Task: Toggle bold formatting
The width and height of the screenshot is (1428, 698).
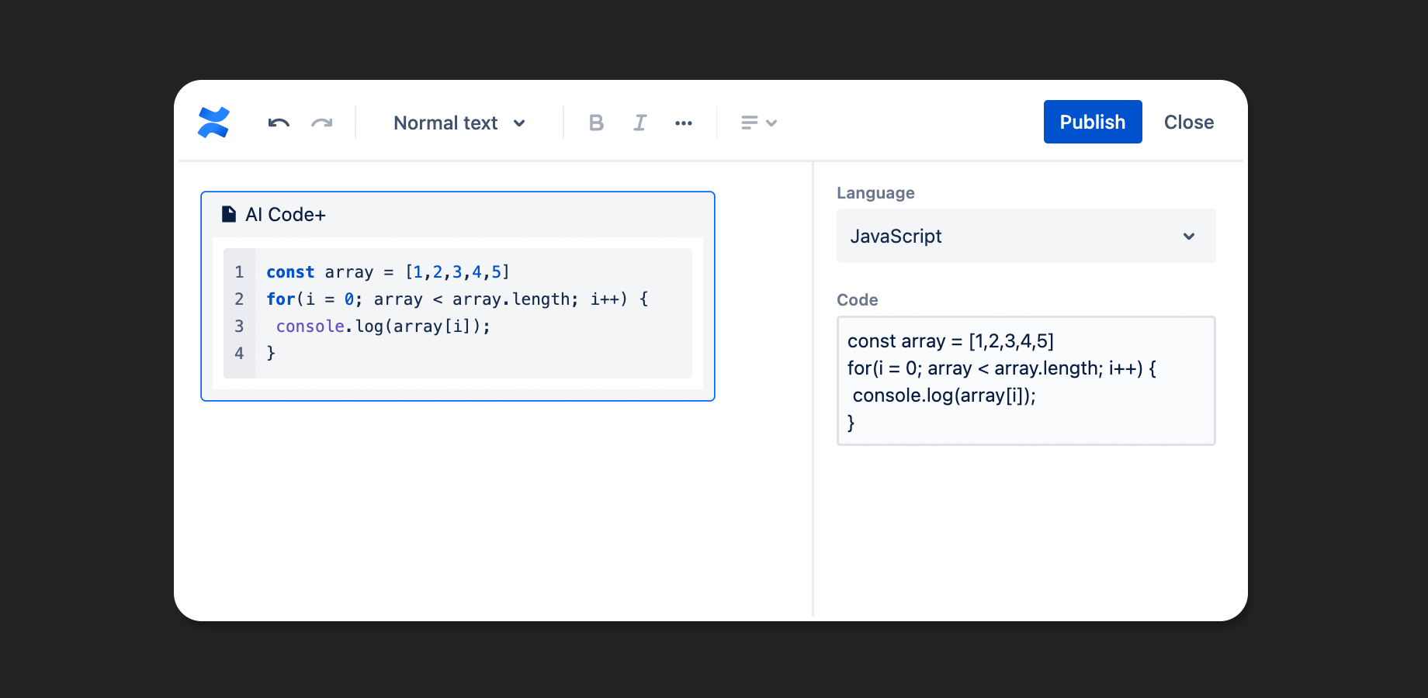Action: tap(596, 123)
